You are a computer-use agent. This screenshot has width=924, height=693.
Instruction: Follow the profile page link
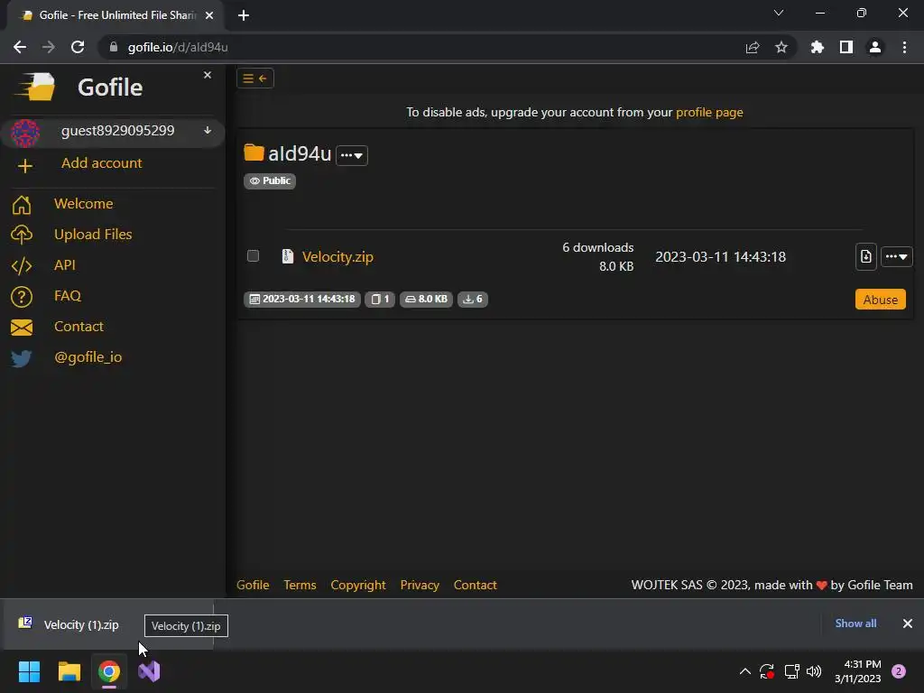tap(709, 112)
